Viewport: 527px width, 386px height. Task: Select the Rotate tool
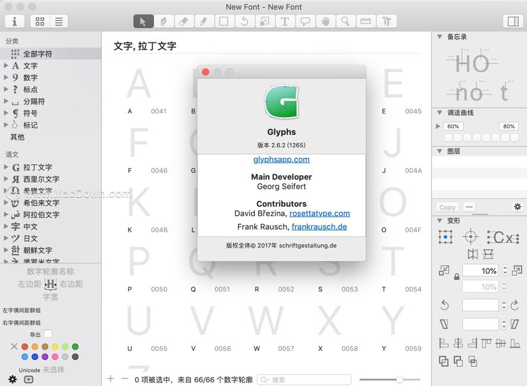245,21
